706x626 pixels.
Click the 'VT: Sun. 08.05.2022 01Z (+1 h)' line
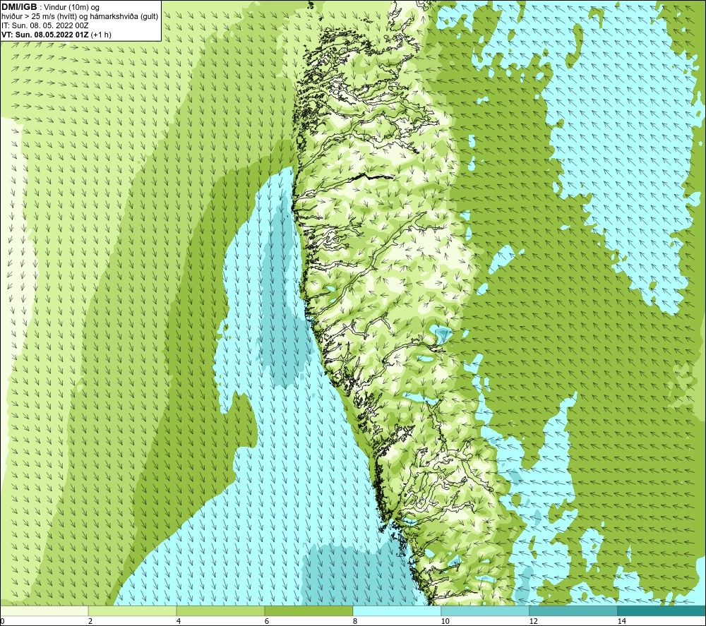56,35
